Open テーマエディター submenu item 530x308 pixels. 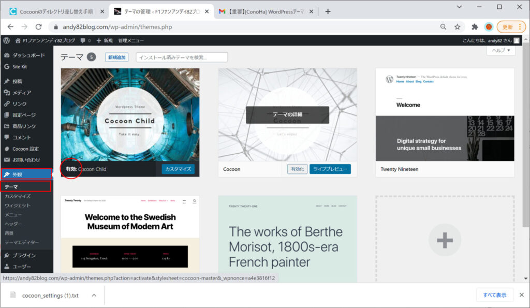22,242
